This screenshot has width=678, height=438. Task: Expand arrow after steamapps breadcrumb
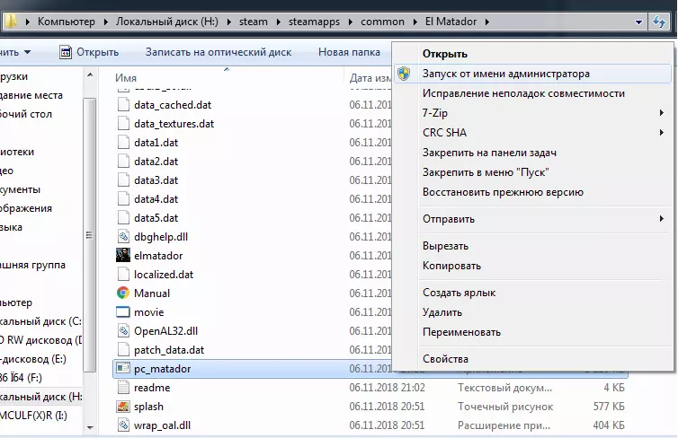(x=351, y=22)
